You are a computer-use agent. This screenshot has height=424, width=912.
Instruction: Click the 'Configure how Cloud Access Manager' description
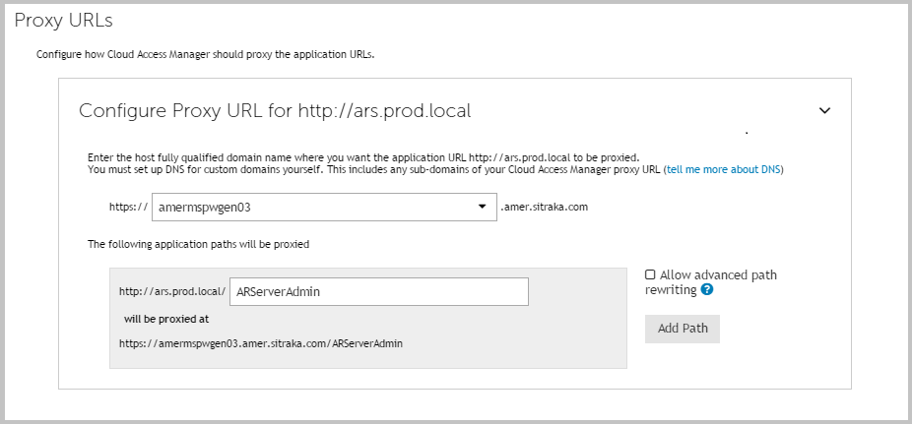pyautogui.click(x=205, y=54)
